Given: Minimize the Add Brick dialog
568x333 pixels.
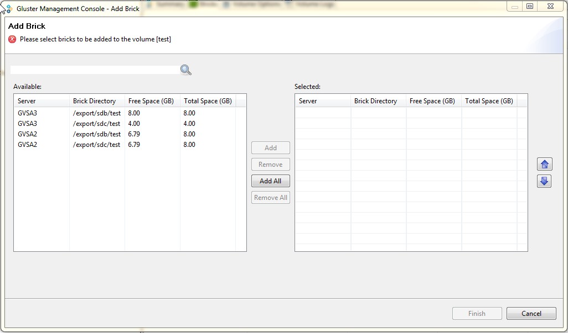Looking at the screenshot, I should coord(515,7).
